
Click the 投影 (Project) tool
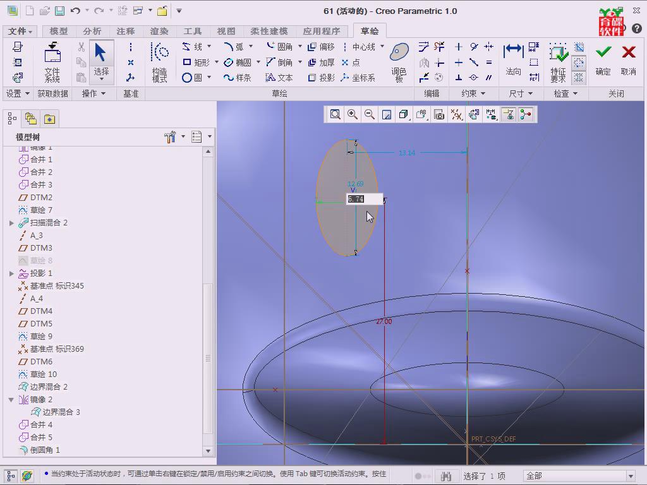coord(321,78)
